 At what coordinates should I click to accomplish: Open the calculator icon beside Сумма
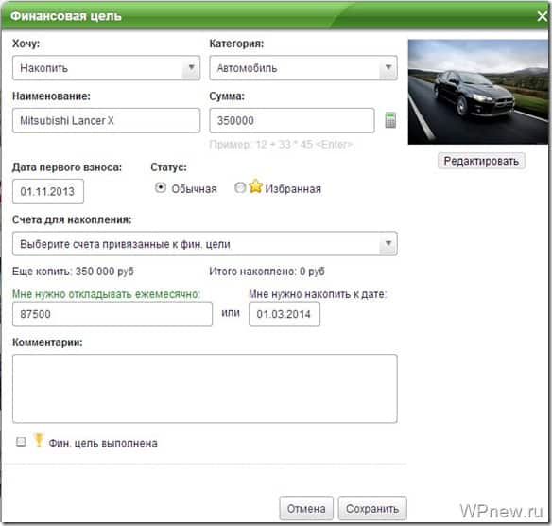click(x=390, y=120)
